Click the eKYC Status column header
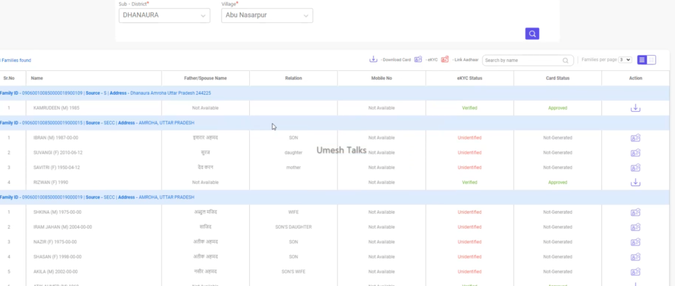Image resolution: width=675 pixels, height=286 pixels. pyautogui.click(x=469, y=78)
